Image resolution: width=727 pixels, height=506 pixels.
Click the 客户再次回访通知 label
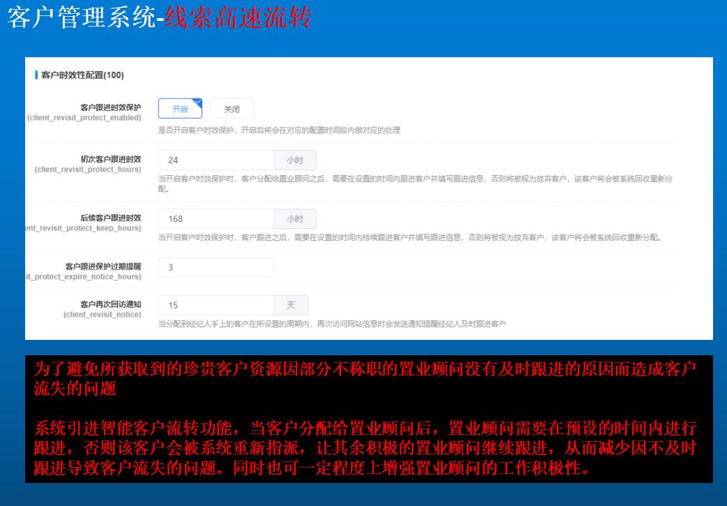coord(110,304)
